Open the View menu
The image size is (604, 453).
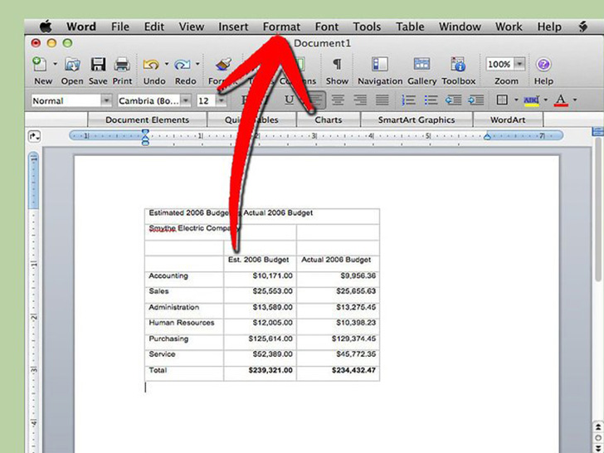192,27
